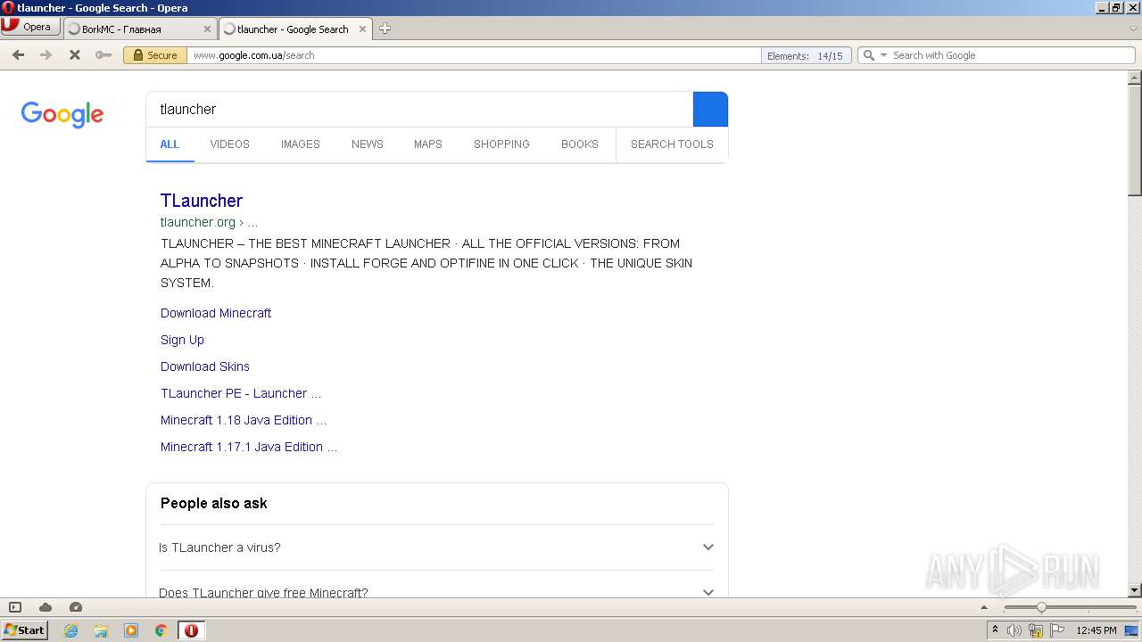Launch Google Chrome from taskbar

(x=161, y=630)
